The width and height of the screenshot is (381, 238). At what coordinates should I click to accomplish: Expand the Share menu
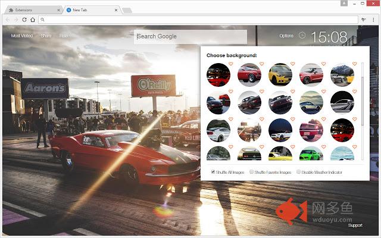click(46, 36)
